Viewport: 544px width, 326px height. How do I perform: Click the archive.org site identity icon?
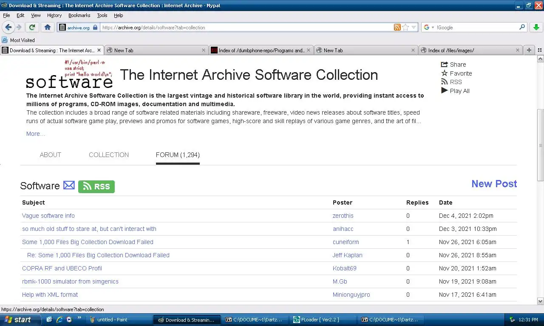(x=62, y=27)
